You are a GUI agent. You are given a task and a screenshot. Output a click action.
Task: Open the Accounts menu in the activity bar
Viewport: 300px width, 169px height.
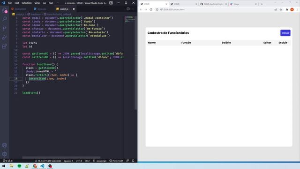pos(4,145)
